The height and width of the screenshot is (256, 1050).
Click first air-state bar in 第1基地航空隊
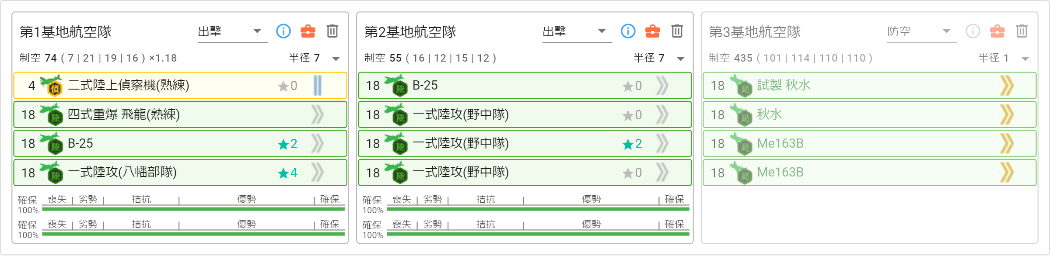pyautogui.click(x=193, y=209)
